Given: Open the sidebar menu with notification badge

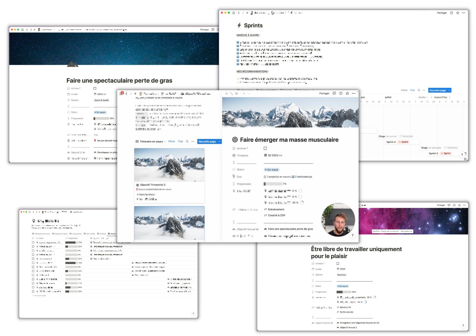Looking at the screenshot, I should point(121,93).
